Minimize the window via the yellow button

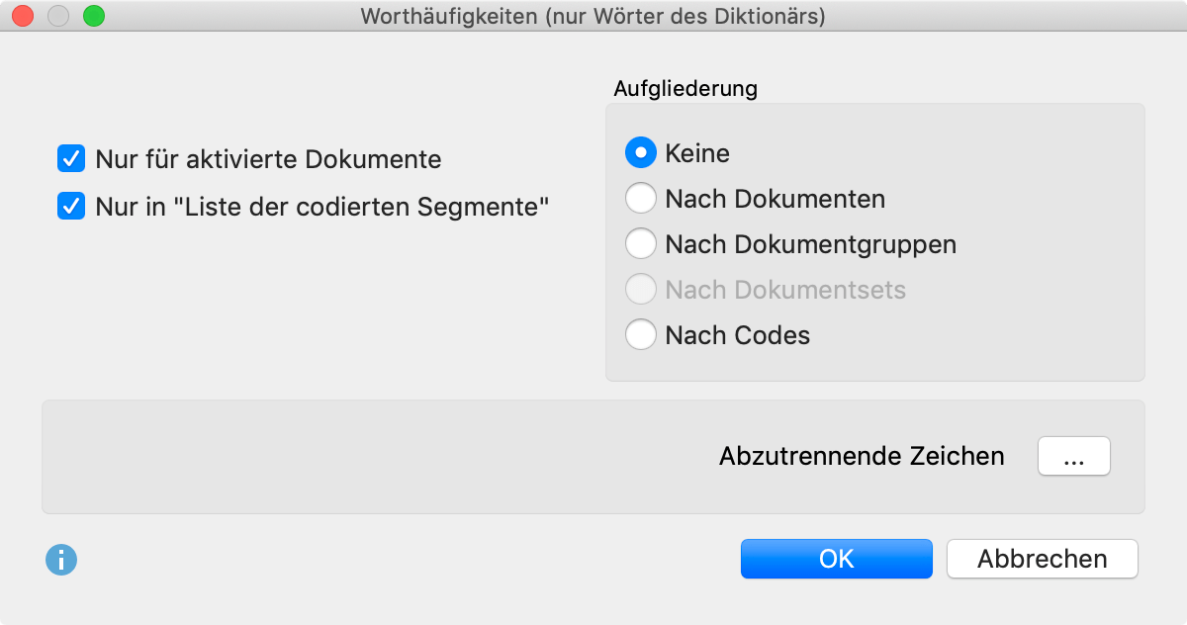tap(58, 16)
